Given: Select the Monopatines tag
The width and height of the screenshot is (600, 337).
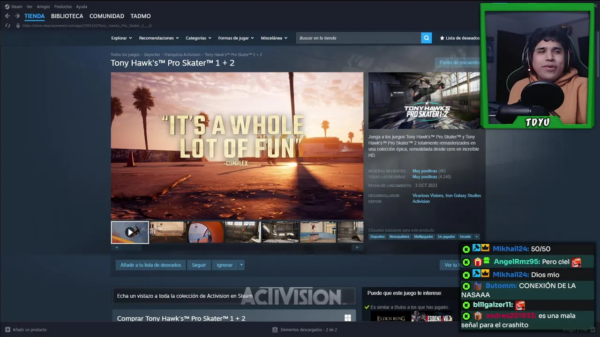Looking at the screenshot, I should click(x=399, y=236).
